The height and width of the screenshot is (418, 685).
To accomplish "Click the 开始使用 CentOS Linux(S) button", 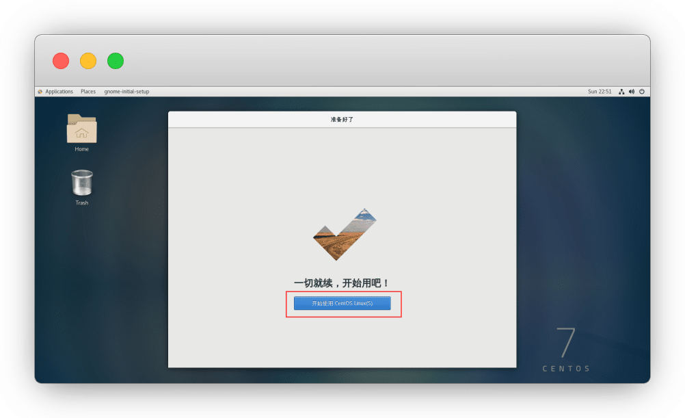I will point(342,303).
